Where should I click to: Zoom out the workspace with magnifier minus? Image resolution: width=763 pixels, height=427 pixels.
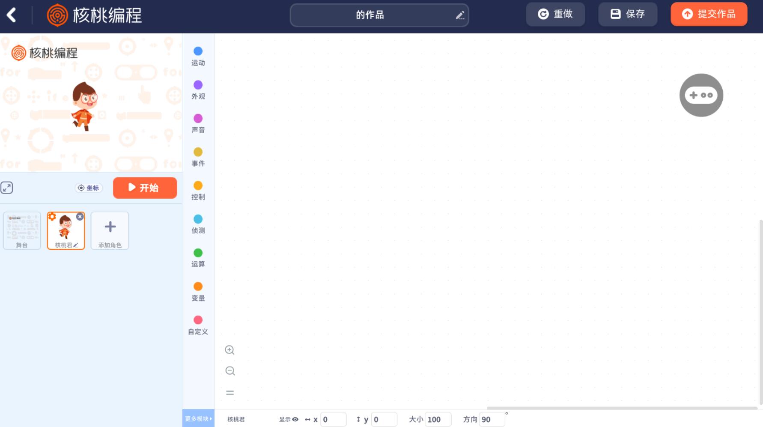(x=230, y=371)
